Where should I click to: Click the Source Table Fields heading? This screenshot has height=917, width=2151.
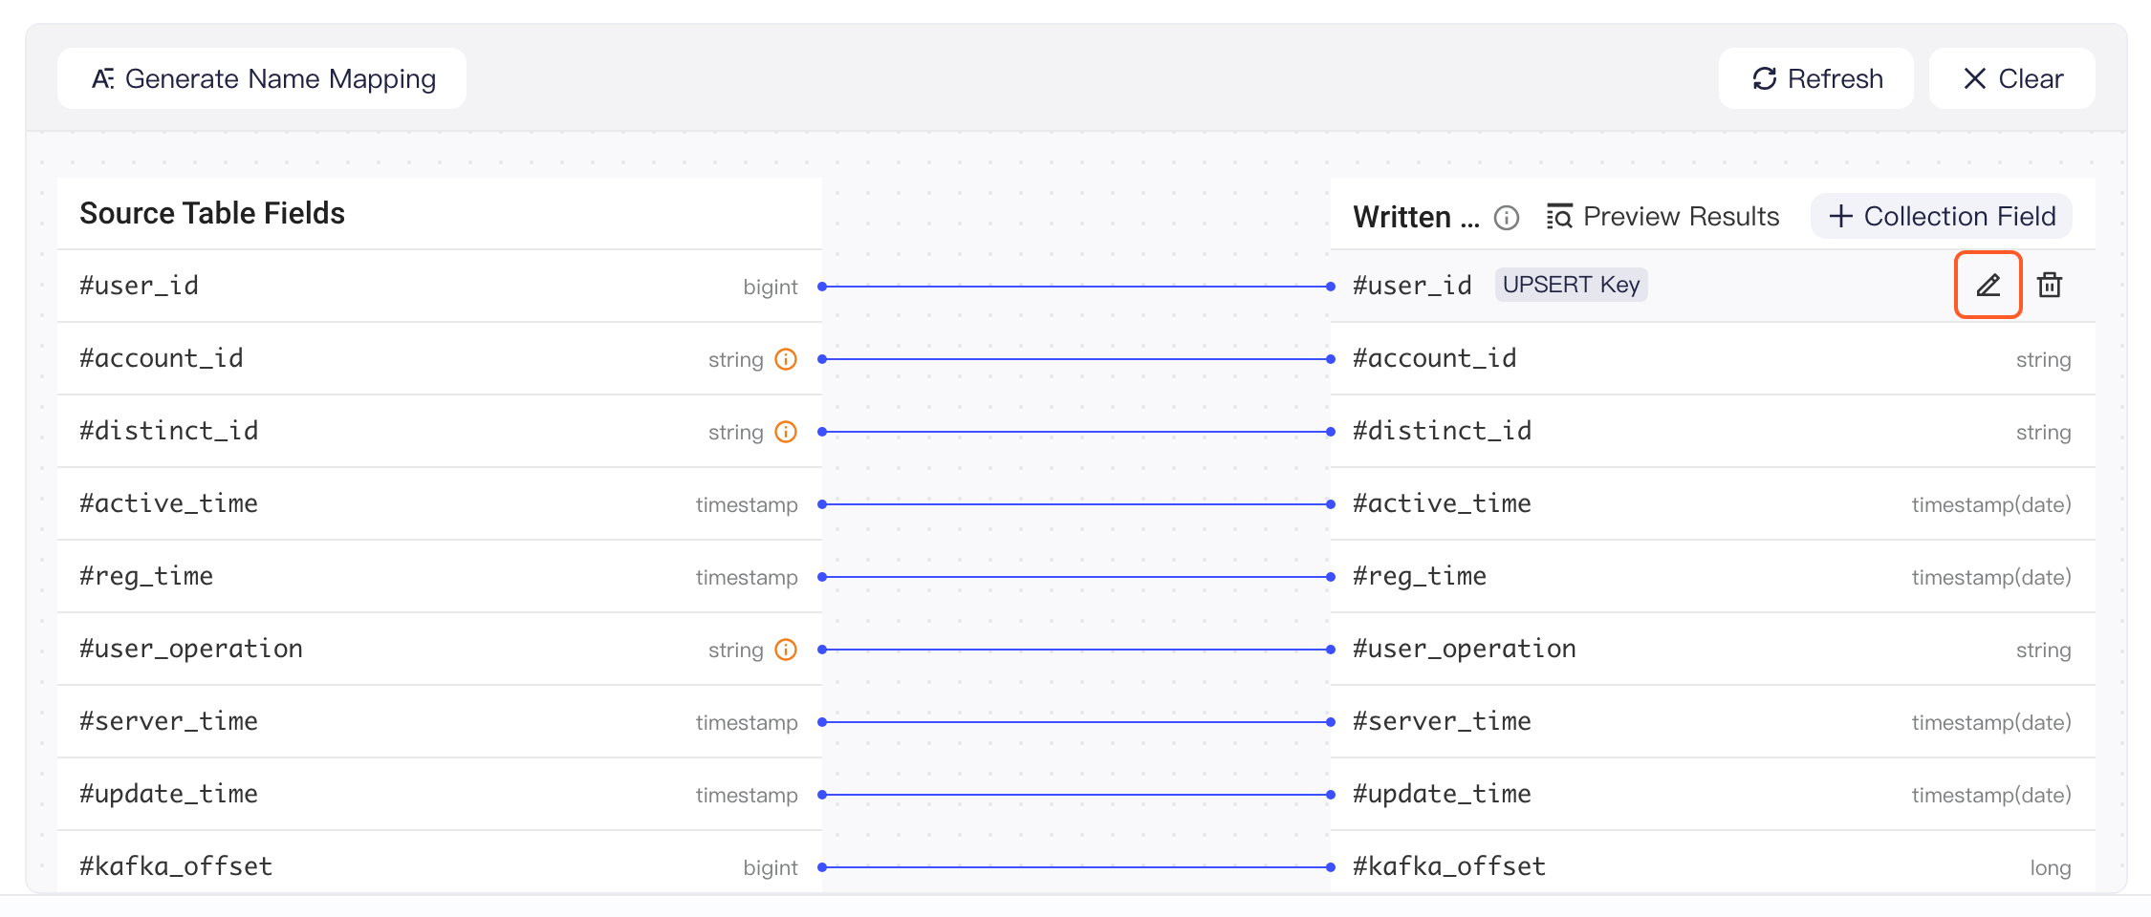(x=212, y=213)
